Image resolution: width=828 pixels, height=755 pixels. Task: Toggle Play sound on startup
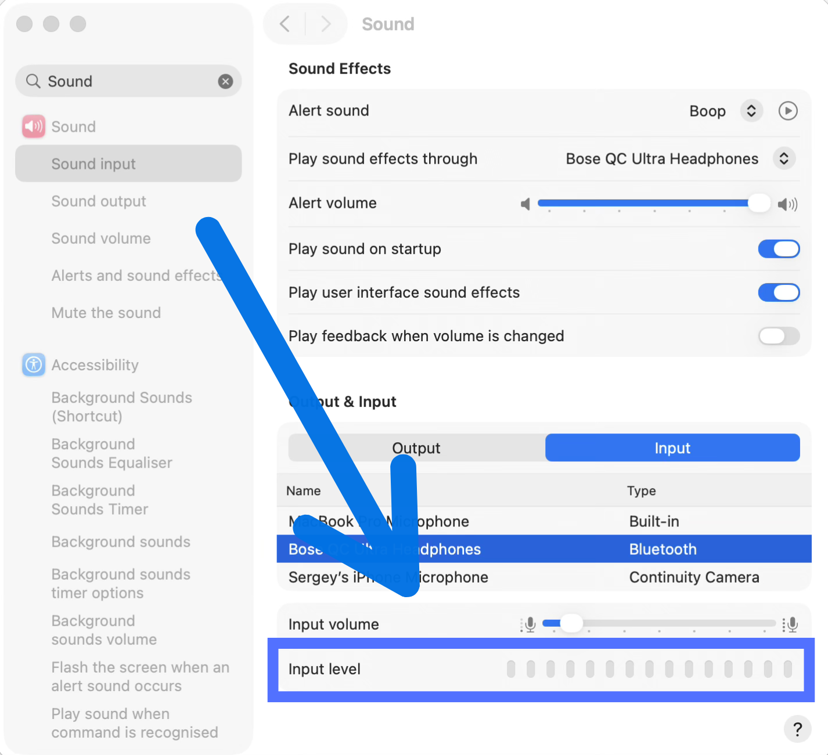click(779, 249)
